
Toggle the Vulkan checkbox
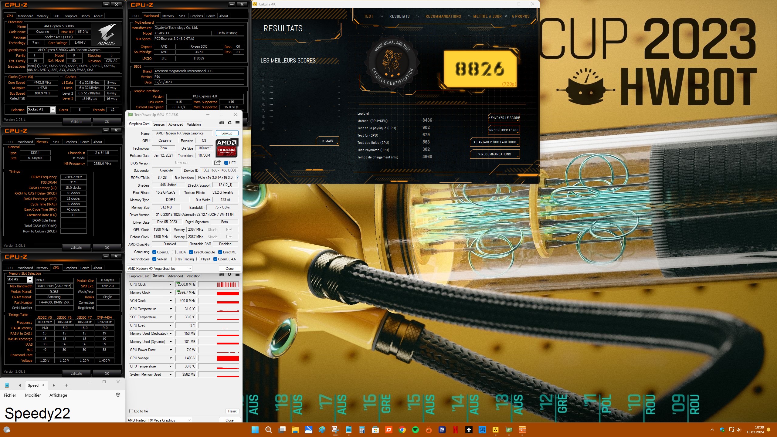click(154, 259)
